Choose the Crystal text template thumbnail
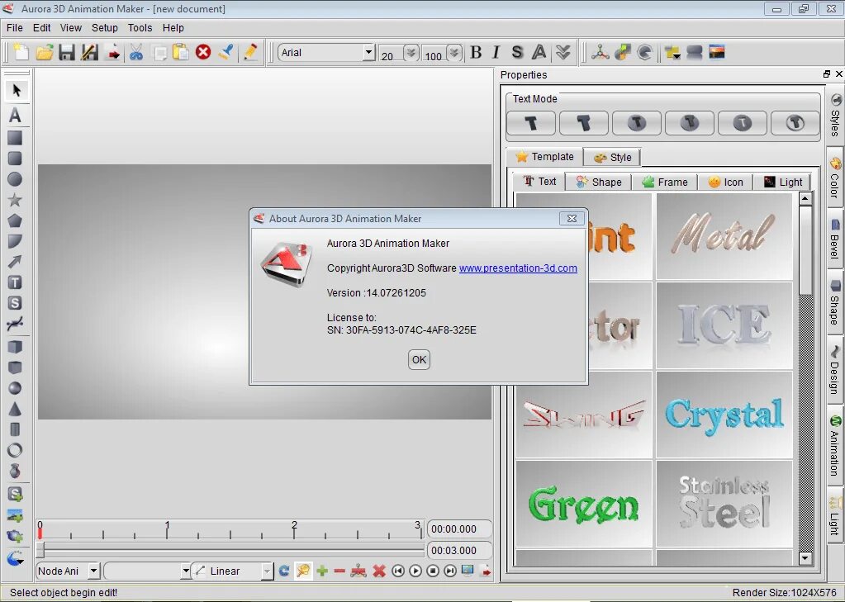The height and width of the screenshot is (602, 845). tap(724, 415)
